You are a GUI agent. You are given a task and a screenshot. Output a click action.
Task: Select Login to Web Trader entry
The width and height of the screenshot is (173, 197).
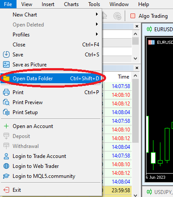(51, 166)
